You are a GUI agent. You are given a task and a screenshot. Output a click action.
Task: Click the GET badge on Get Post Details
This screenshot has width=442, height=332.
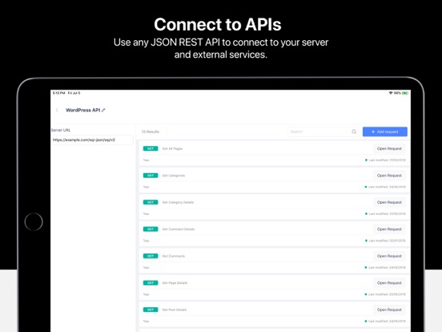pyautogui.click(x=151, y=310)
